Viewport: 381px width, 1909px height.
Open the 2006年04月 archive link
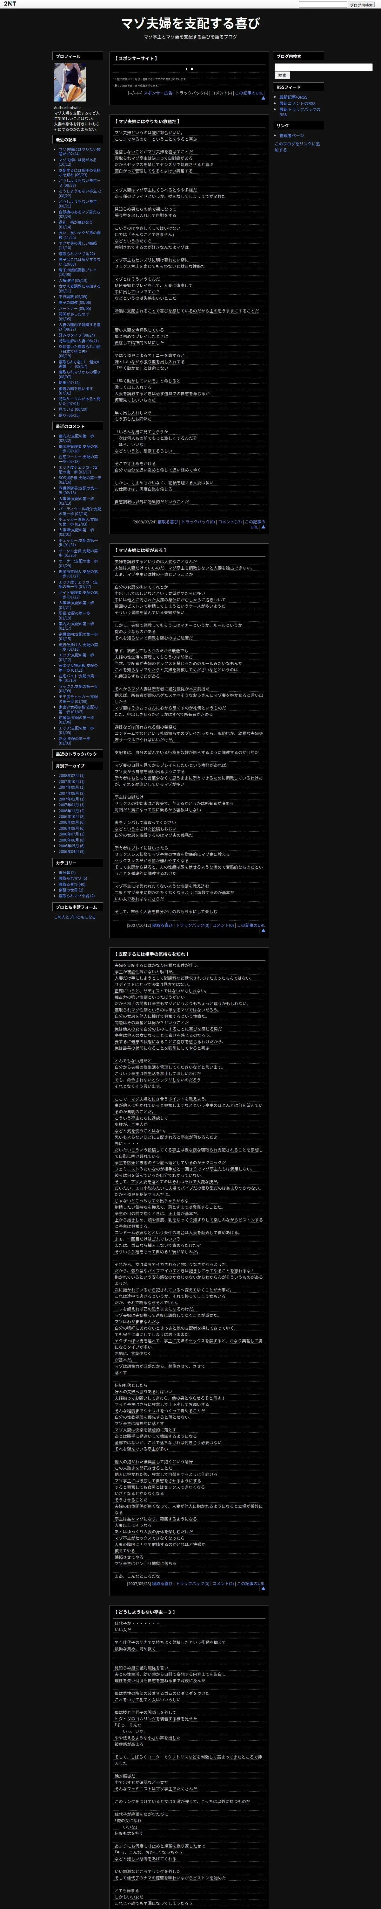[x=72, y=851]
